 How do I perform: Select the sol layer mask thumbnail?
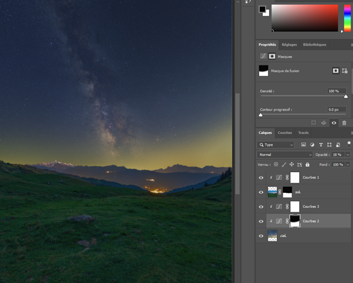287,192
